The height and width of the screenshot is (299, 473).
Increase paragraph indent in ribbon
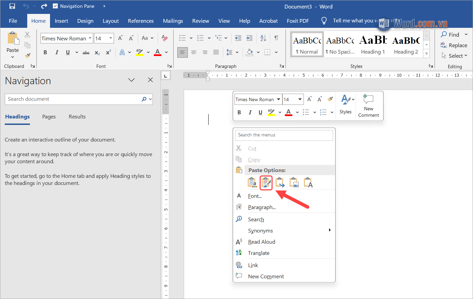(x=249, y=38)
